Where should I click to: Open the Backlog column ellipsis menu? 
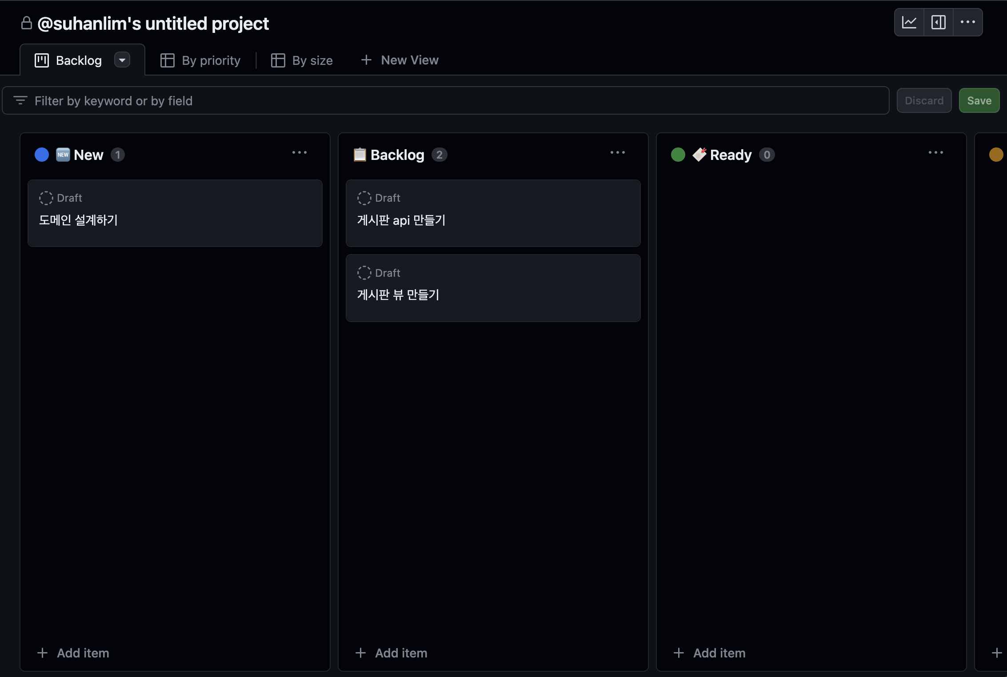(618, 152)
